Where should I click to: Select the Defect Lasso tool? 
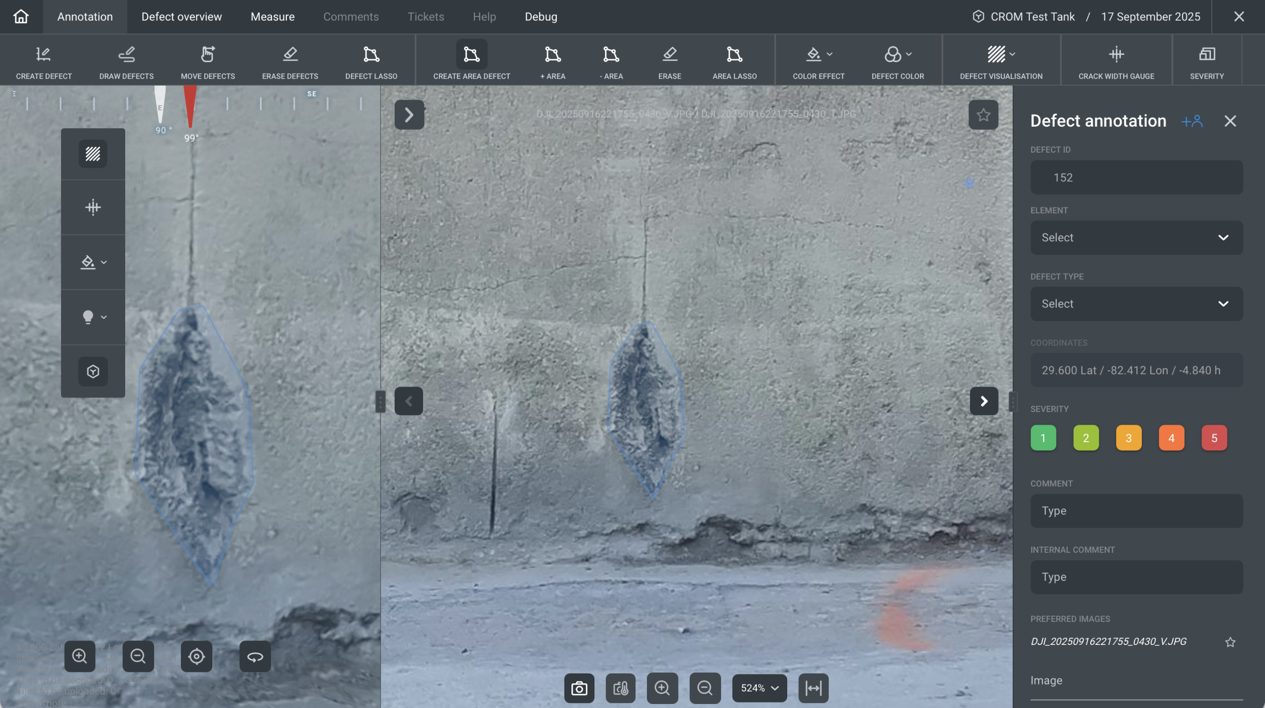pyautogui.click(x=371, y=60)
